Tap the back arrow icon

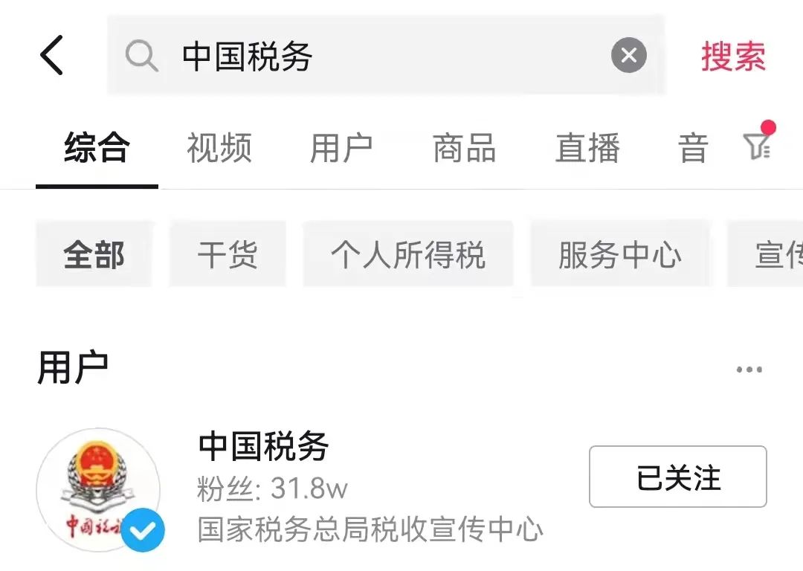pyautogui.click(x=52, y=55)
